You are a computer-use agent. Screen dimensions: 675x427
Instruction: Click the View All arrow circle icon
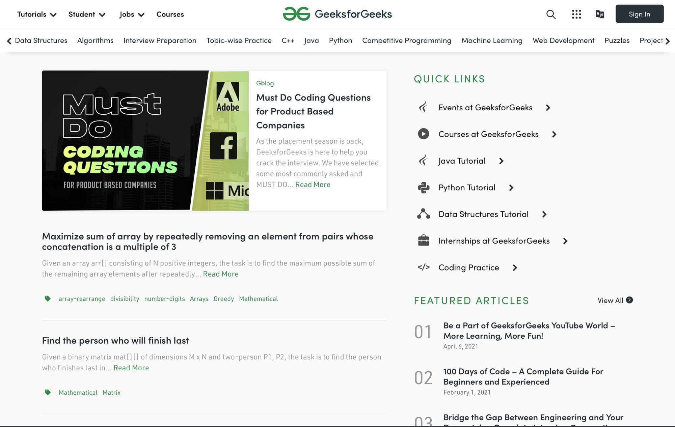(629, 300)
